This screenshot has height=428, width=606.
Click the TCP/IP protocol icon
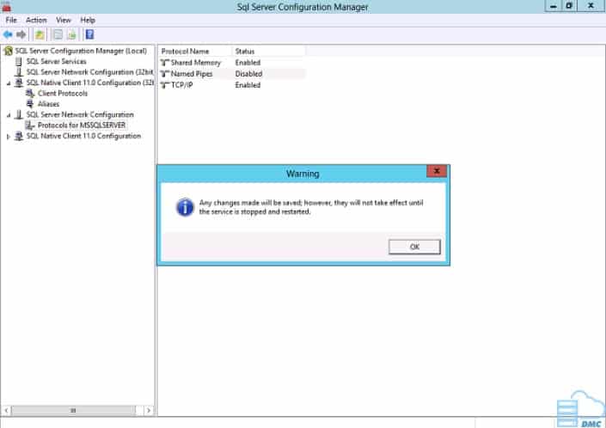(165, 85)
